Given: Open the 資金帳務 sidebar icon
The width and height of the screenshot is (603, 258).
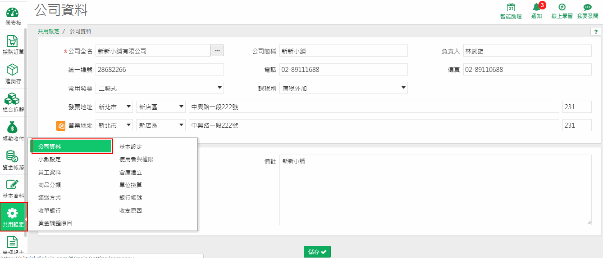Looking at the screenshot, I should (13, 157).
